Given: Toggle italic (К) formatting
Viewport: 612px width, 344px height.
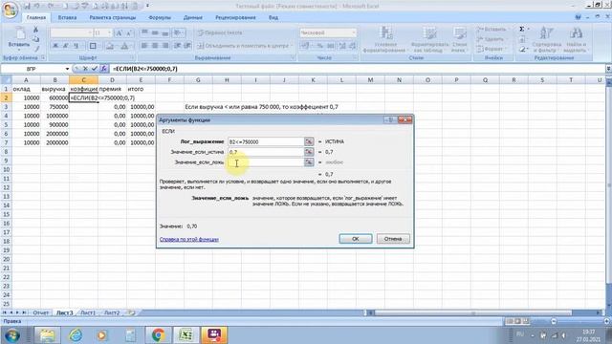Looking at the screenshot, I should point(66,46).
